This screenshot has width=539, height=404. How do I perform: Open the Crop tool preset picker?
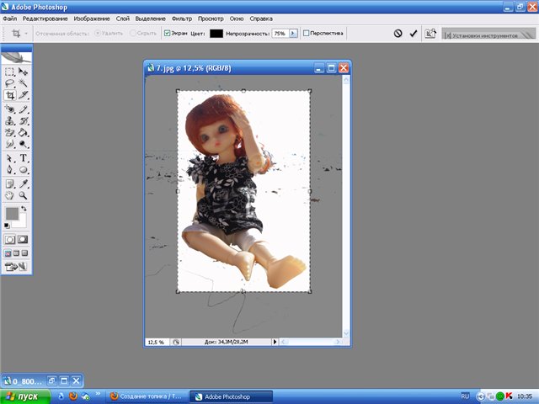coord(19,34)
